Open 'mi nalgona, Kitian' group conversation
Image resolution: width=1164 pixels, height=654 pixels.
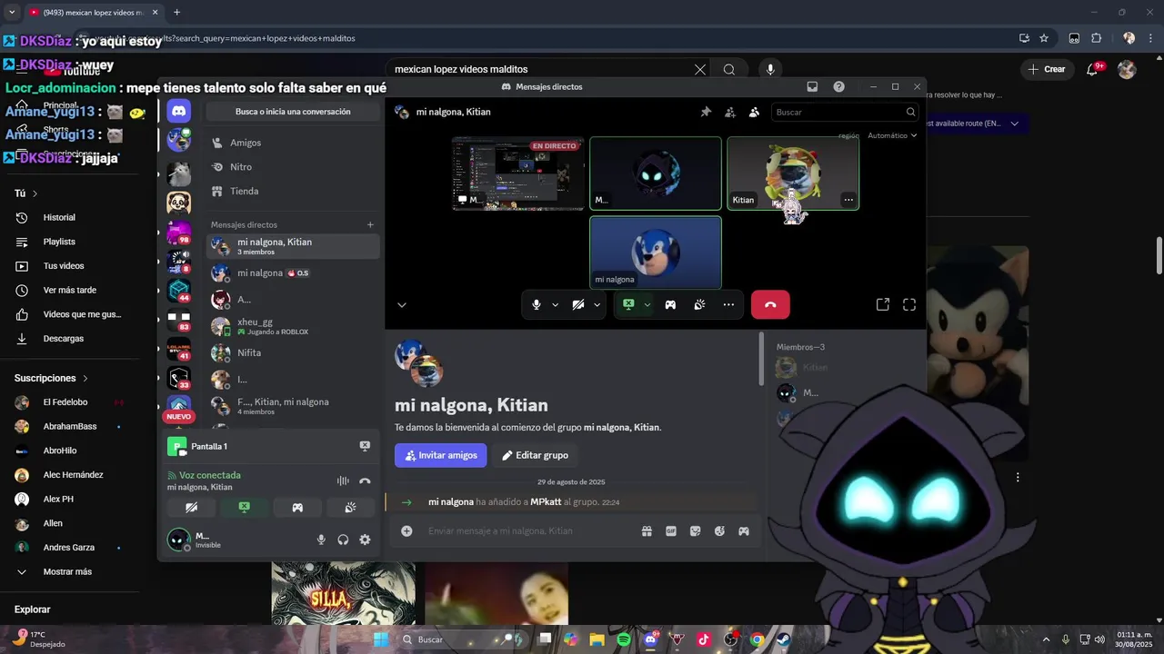click(293, 246)
